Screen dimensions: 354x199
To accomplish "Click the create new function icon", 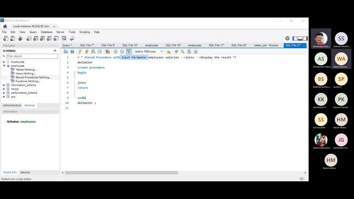I will (x=56, y=39).
